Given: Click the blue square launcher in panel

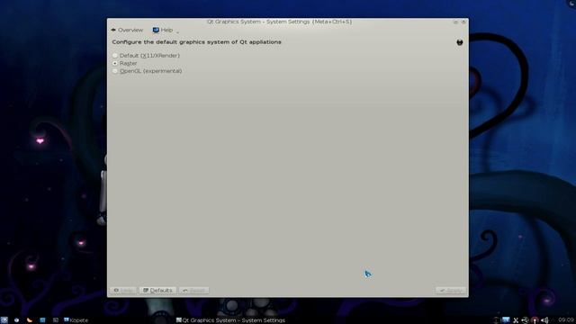Looking at the screenshot, I should click(42, 320).
